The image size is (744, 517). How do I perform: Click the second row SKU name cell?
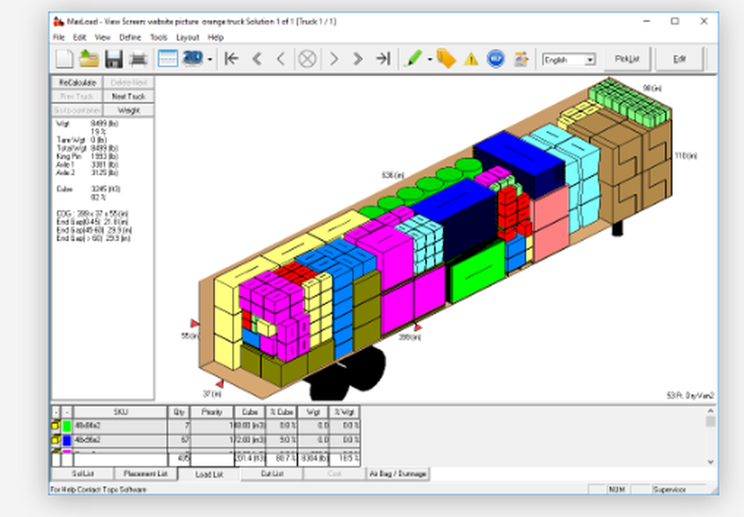point(120,440)
